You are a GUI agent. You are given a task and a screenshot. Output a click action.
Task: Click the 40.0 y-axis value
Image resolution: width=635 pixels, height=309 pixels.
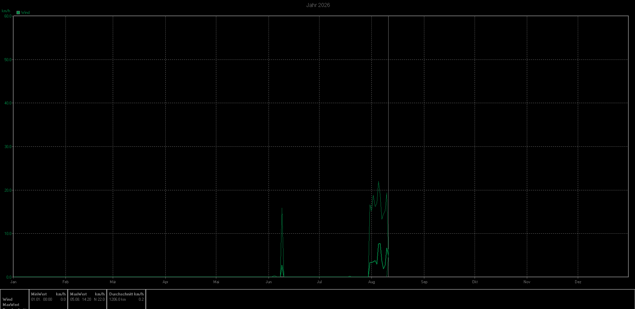click(8, 103)
